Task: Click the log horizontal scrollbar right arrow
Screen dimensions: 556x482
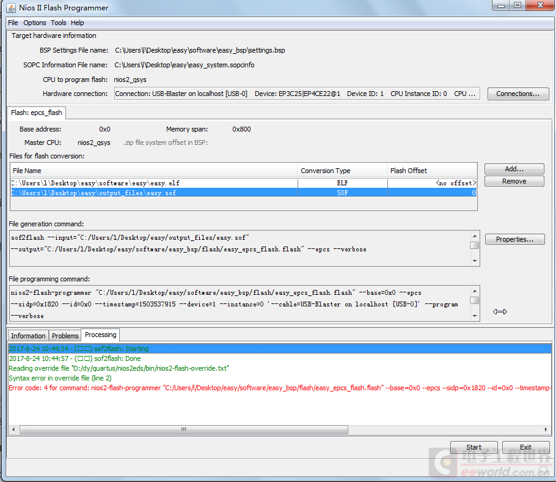Action: pyautogui.click(x=546, y=429)
